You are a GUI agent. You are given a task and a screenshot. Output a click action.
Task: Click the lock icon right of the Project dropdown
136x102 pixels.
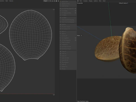pos(54,1)
